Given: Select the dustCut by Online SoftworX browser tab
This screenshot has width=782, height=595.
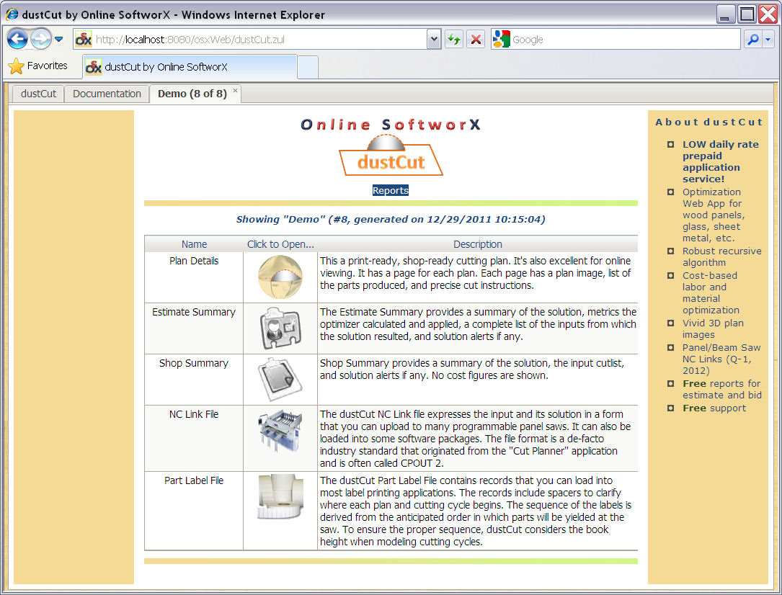Looking at the screenshot, I should tap(190, 67).
